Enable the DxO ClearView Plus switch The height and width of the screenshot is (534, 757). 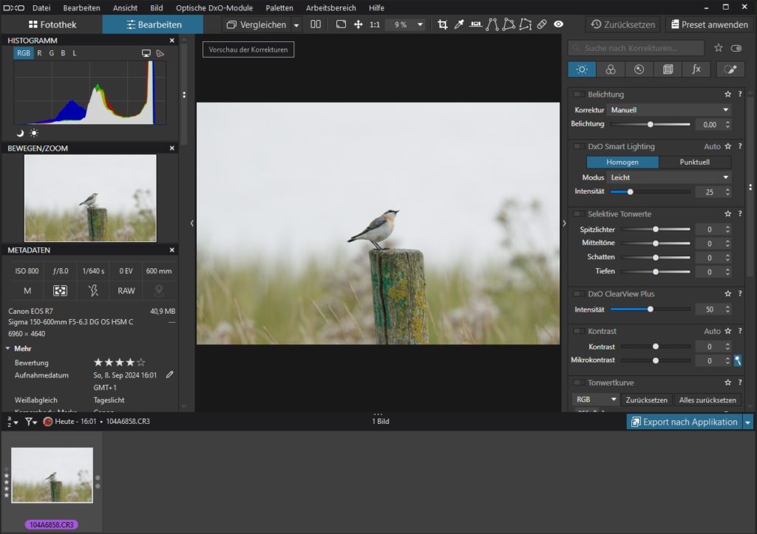(578, 294)
